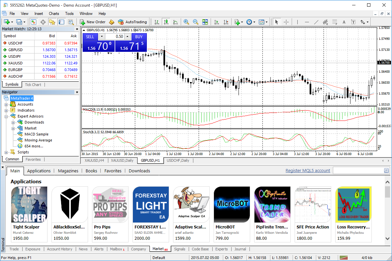Open the Magazines tab in Market
Image resolution: width=392 pixels, height=261 pixels.
68,171
